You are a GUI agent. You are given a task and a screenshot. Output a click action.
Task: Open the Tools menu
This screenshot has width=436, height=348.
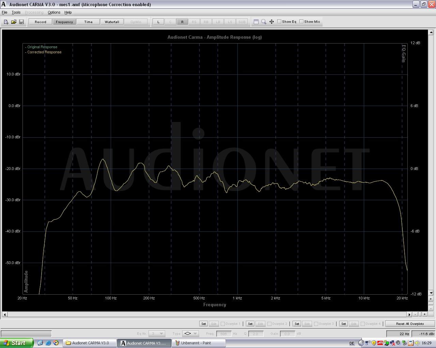tap(16, 12)
